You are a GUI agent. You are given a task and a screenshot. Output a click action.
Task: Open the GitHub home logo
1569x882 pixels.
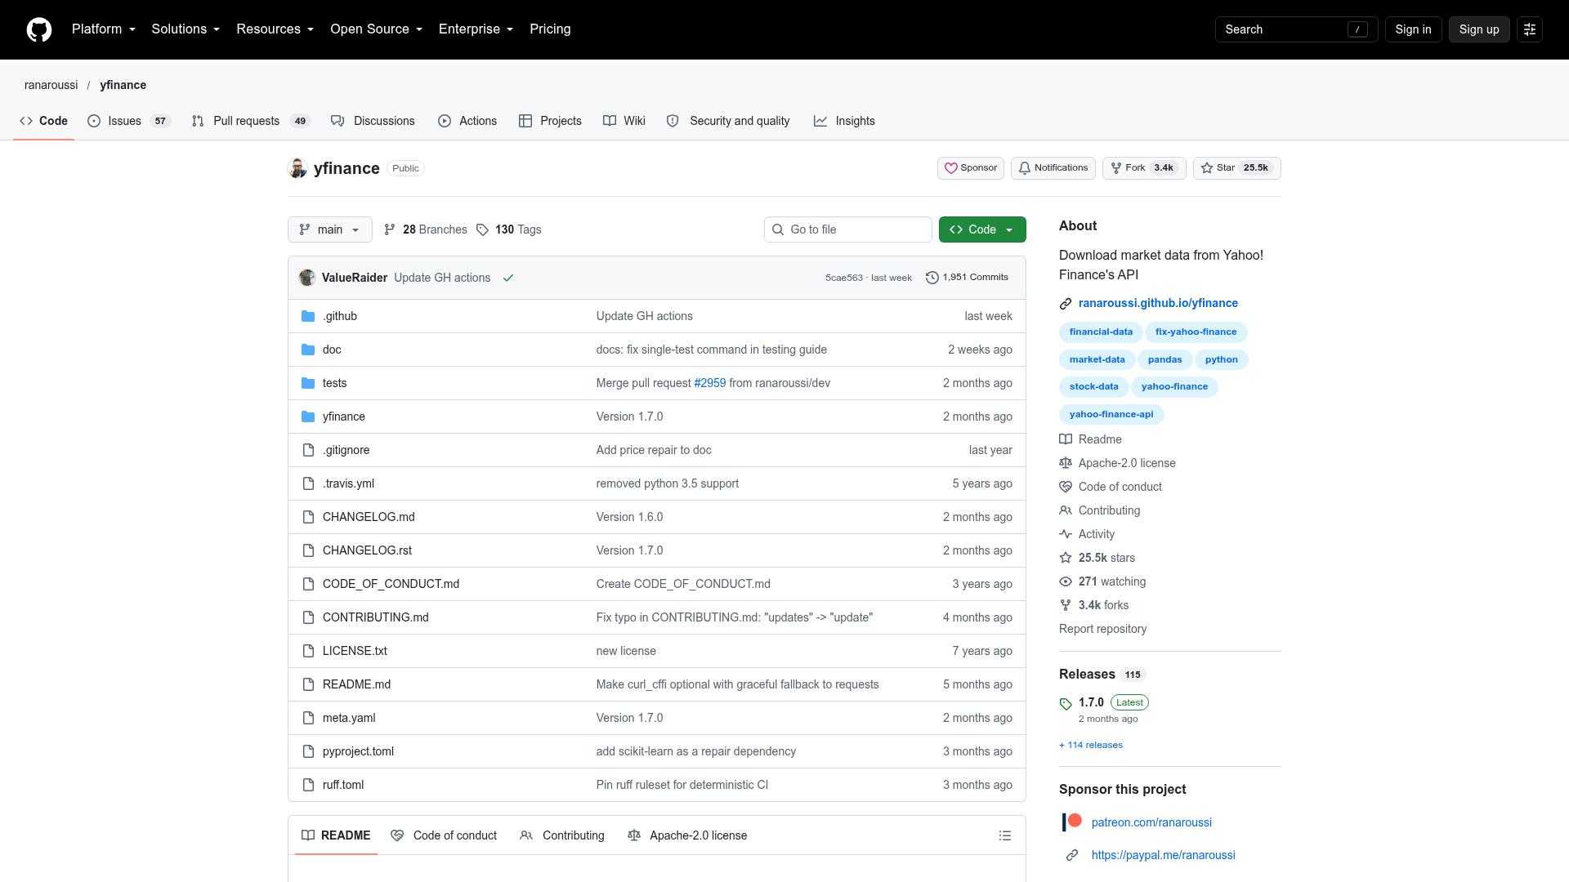pos(39,29)
